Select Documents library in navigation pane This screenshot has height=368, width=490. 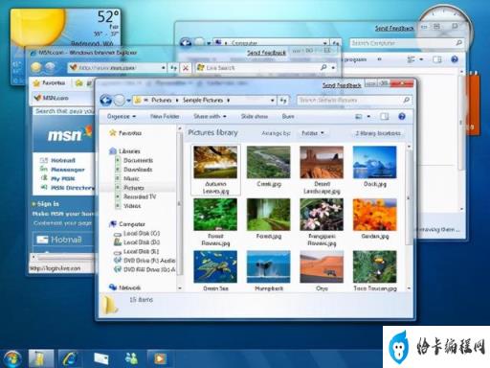click(138, 160)
